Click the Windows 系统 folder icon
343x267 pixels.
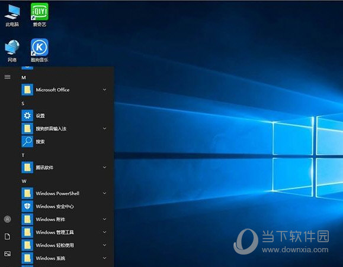[x=27, y=258]
